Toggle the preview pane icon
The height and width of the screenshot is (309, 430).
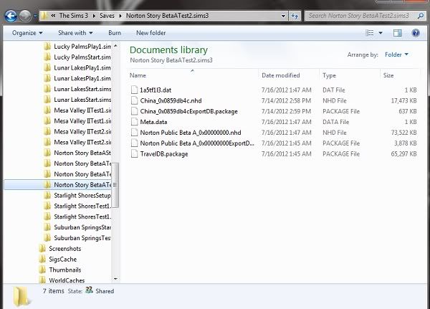[x=397, y=33]
